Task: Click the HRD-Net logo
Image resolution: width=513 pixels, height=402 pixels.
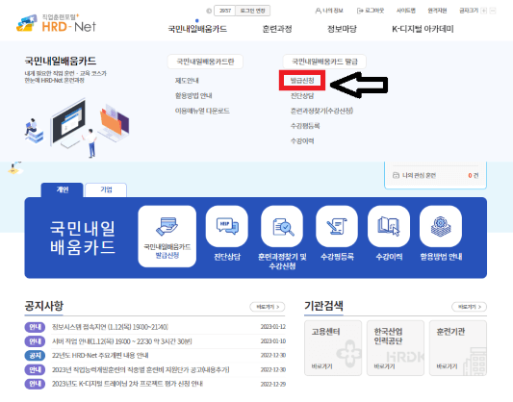Action: [x=56, y=23]
